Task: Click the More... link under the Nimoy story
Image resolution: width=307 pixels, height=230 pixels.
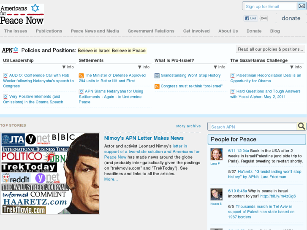Action: tap(111, 179)
